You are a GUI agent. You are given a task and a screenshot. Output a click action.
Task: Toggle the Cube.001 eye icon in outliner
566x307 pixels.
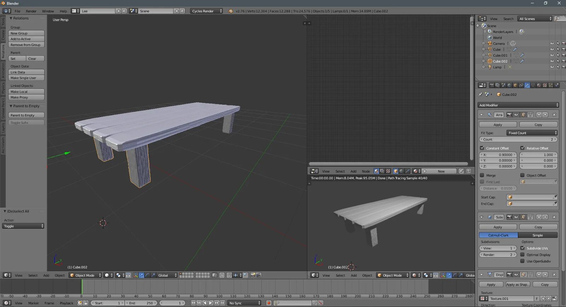(552, 55)
